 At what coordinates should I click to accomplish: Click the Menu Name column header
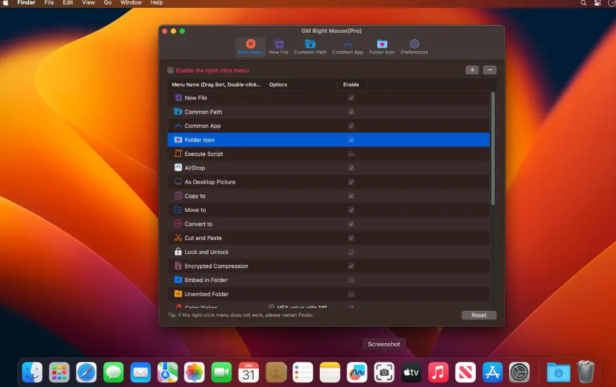pos(218,85)
